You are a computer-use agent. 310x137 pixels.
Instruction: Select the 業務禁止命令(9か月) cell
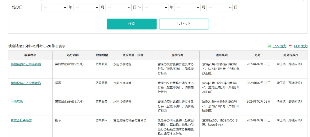[x=73, y=107]
